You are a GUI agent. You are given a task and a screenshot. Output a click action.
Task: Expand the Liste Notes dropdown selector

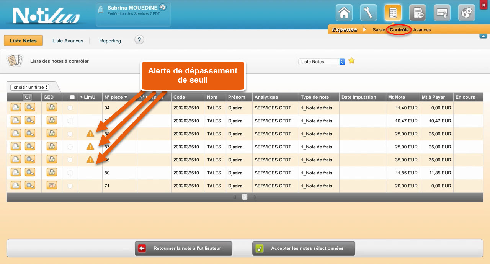322,62
